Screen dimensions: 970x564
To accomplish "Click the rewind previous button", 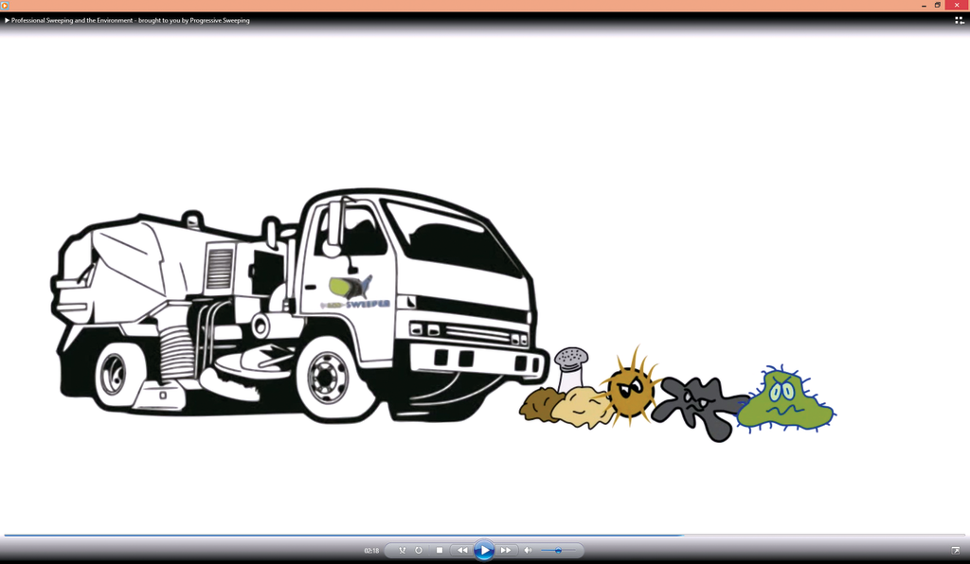I will [462, 551].
